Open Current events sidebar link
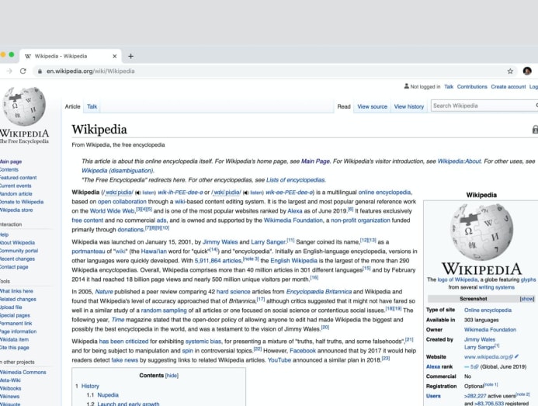 pos(16,186)
